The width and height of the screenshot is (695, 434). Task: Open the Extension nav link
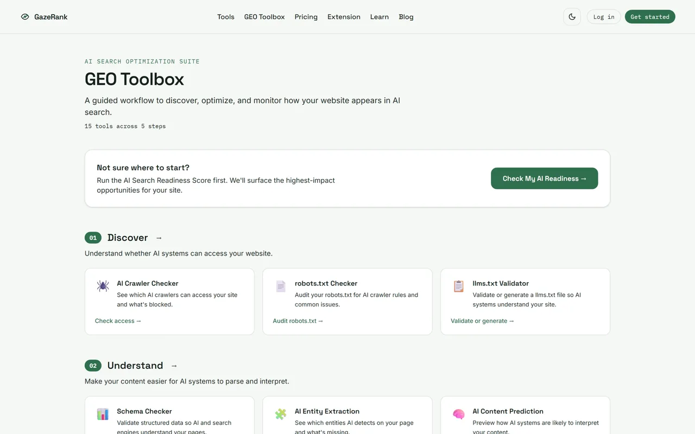pos(344,17)
